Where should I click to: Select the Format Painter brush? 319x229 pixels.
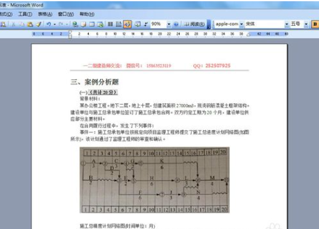click(x=39, y=25)
